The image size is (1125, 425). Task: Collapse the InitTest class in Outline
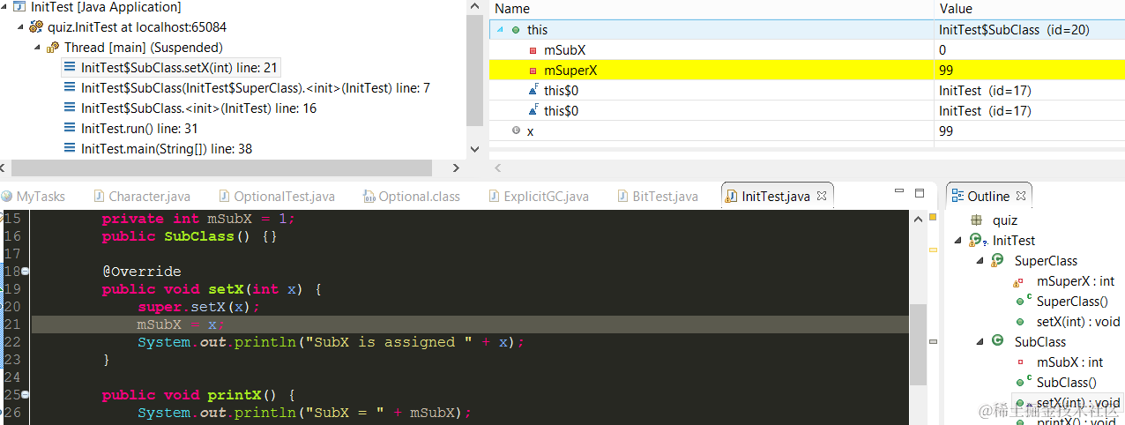coord(958,241)
